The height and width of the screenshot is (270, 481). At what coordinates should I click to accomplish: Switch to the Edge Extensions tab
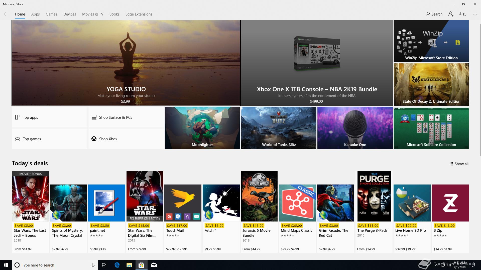[x=139, y=14]
